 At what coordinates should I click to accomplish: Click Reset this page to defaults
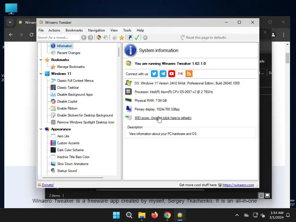[203, 38]
